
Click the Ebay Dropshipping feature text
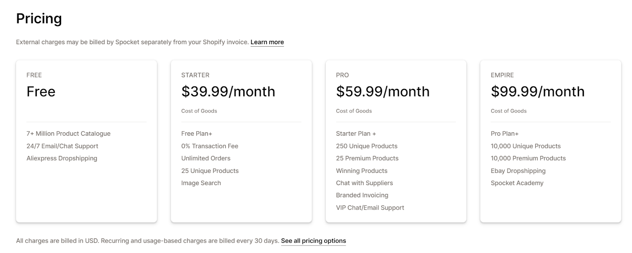[x=518, y=171]
